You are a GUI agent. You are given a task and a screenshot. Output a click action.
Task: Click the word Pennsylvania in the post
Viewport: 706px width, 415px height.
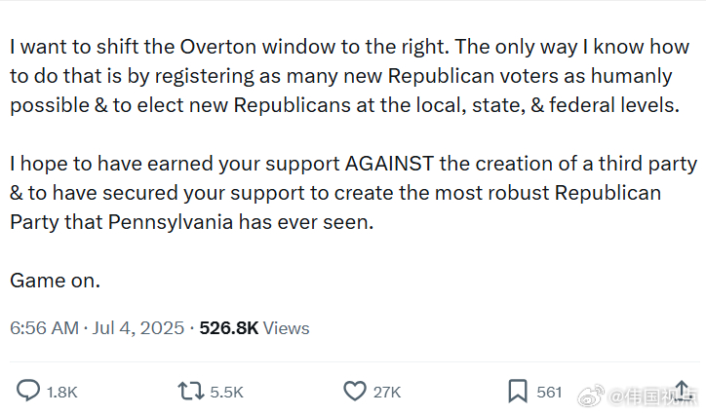tap(171, 222)
